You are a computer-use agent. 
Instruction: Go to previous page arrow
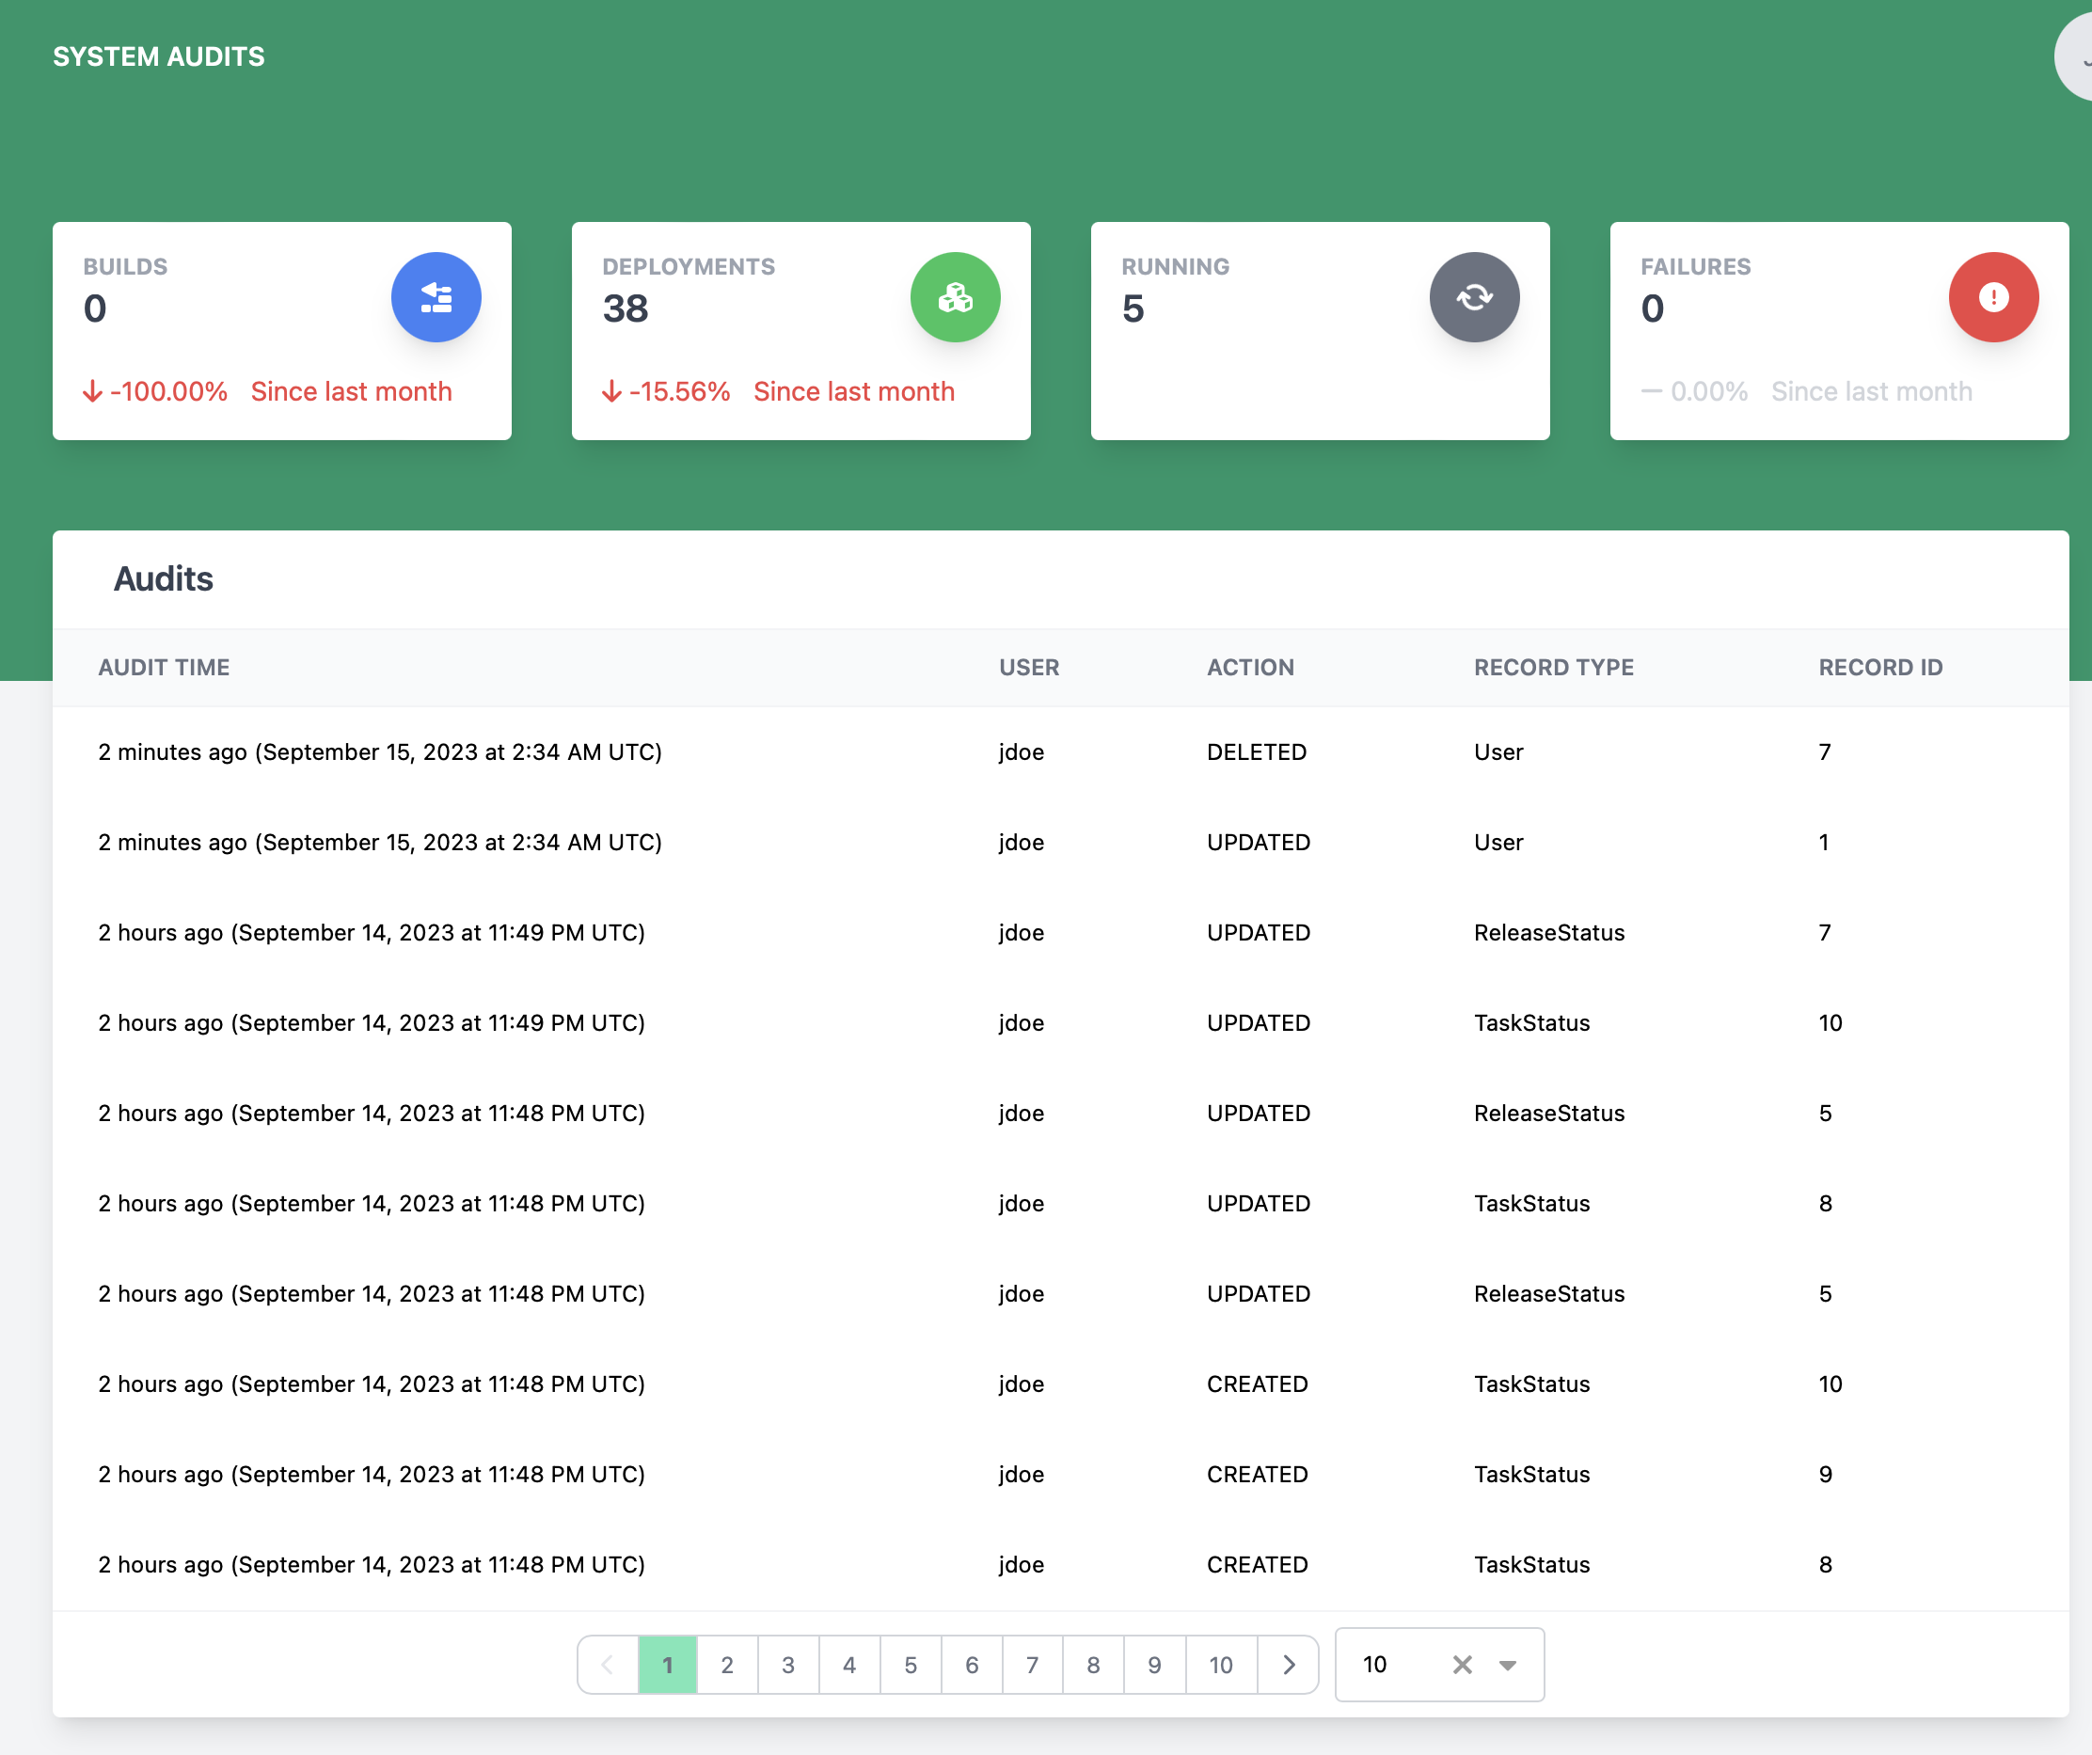tap(608, 1665)
